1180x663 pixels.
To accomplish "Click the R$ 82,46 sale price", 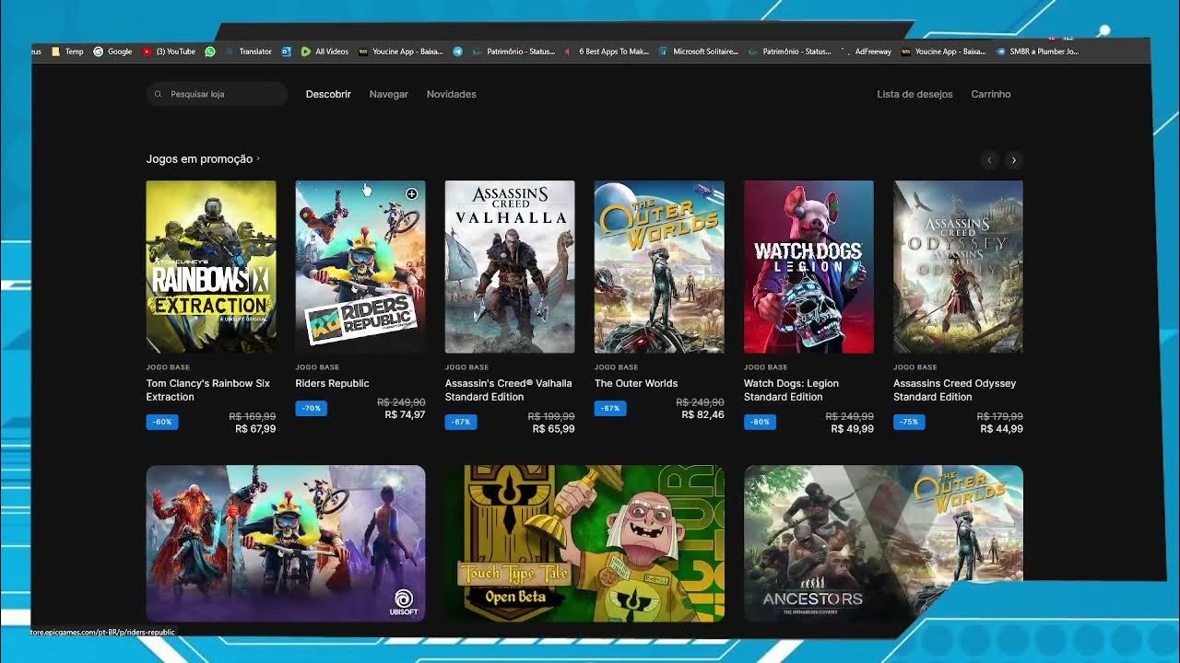I will pyautogui.click(x=703, y=415).
